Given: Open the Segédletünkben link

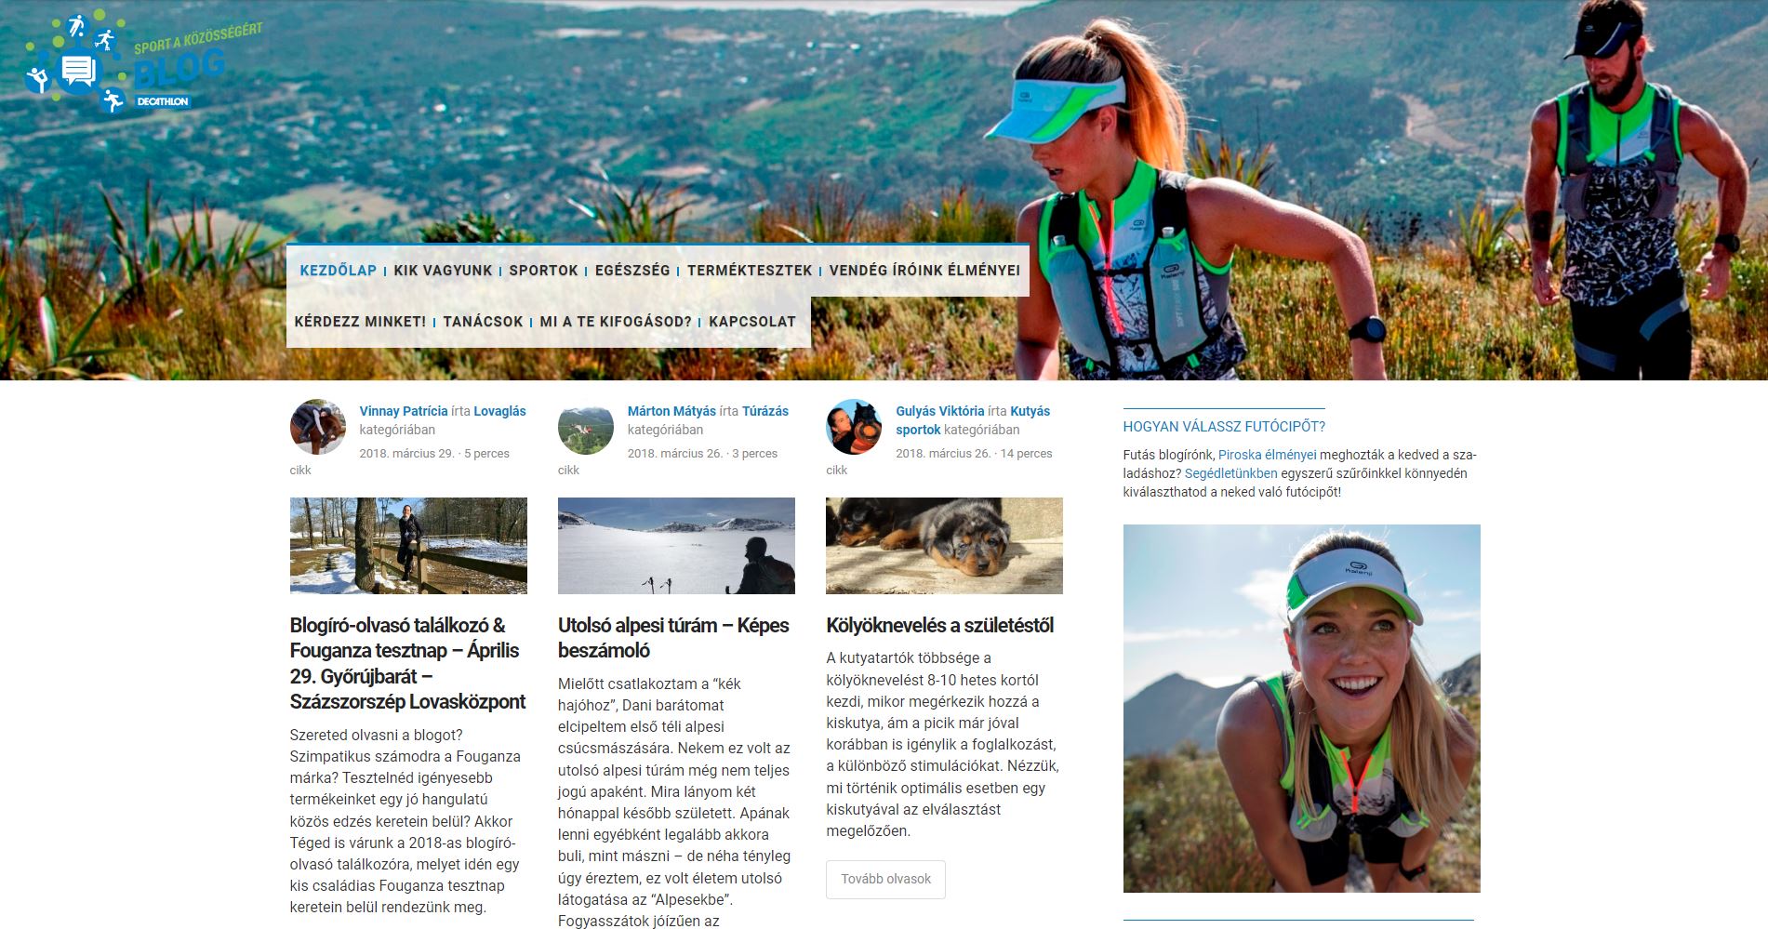Looking at the screenshot, I should pos(1230,473).
